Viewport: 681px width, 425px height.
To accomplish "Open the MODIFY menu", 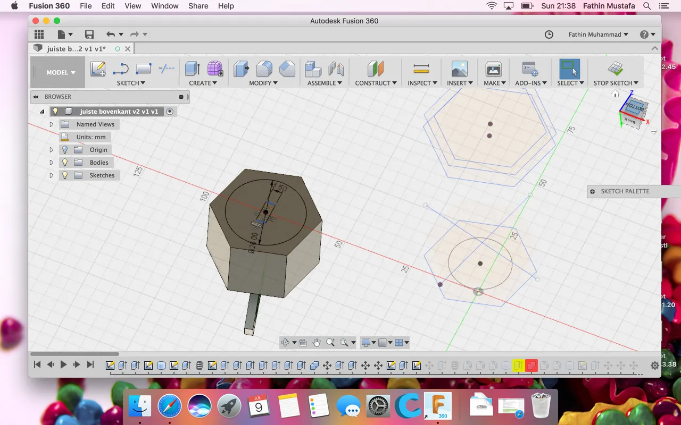I will click(x=263, y=83).
